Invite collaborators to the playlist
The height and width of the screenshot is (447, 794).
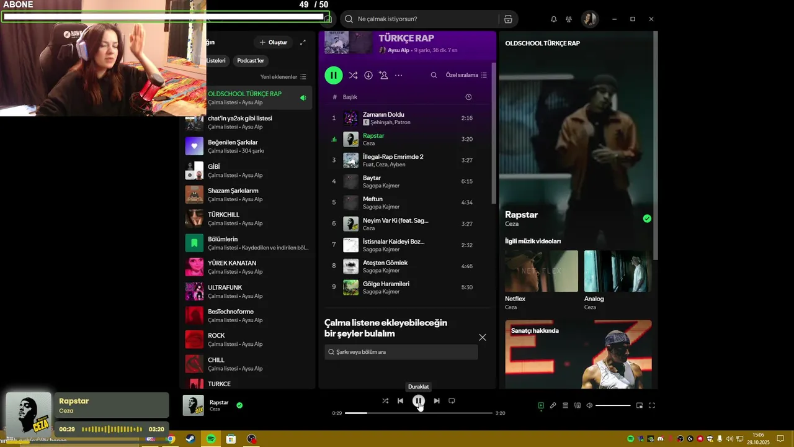coord(383,75)
